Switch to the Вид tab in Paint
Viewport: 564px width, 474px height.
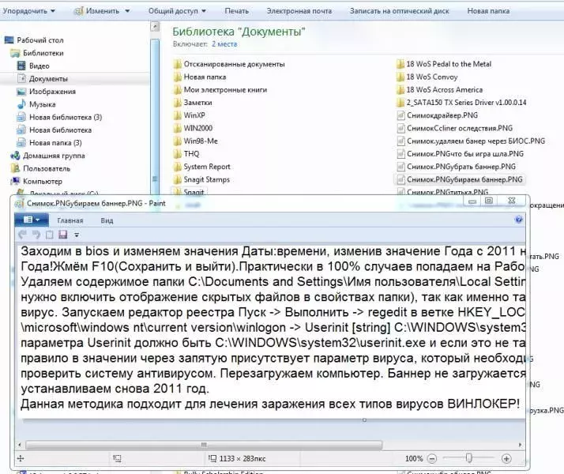tap(107, 220)
